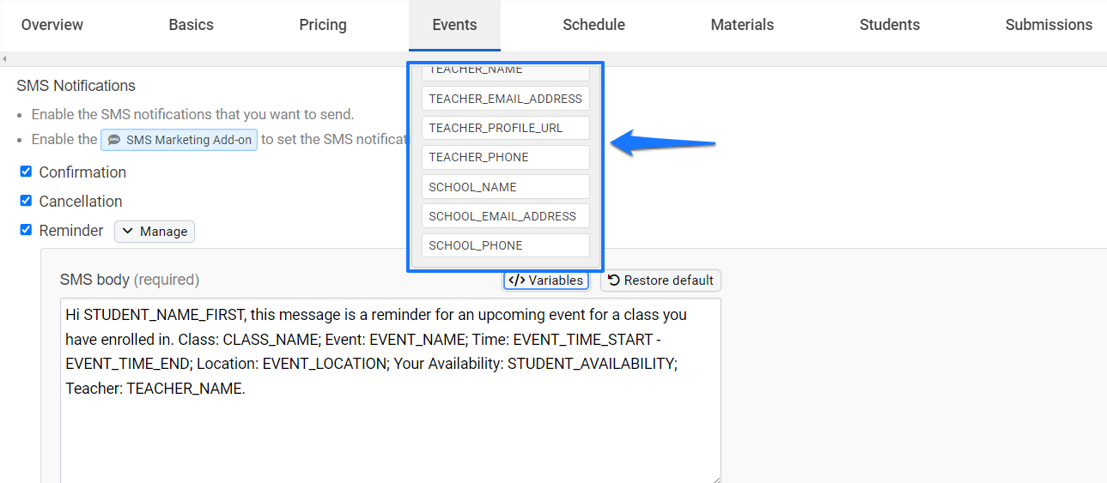Viewport: 1107px width, 483px height.
Task: Toggle the Cancellation checkbox
Action: 26,201
